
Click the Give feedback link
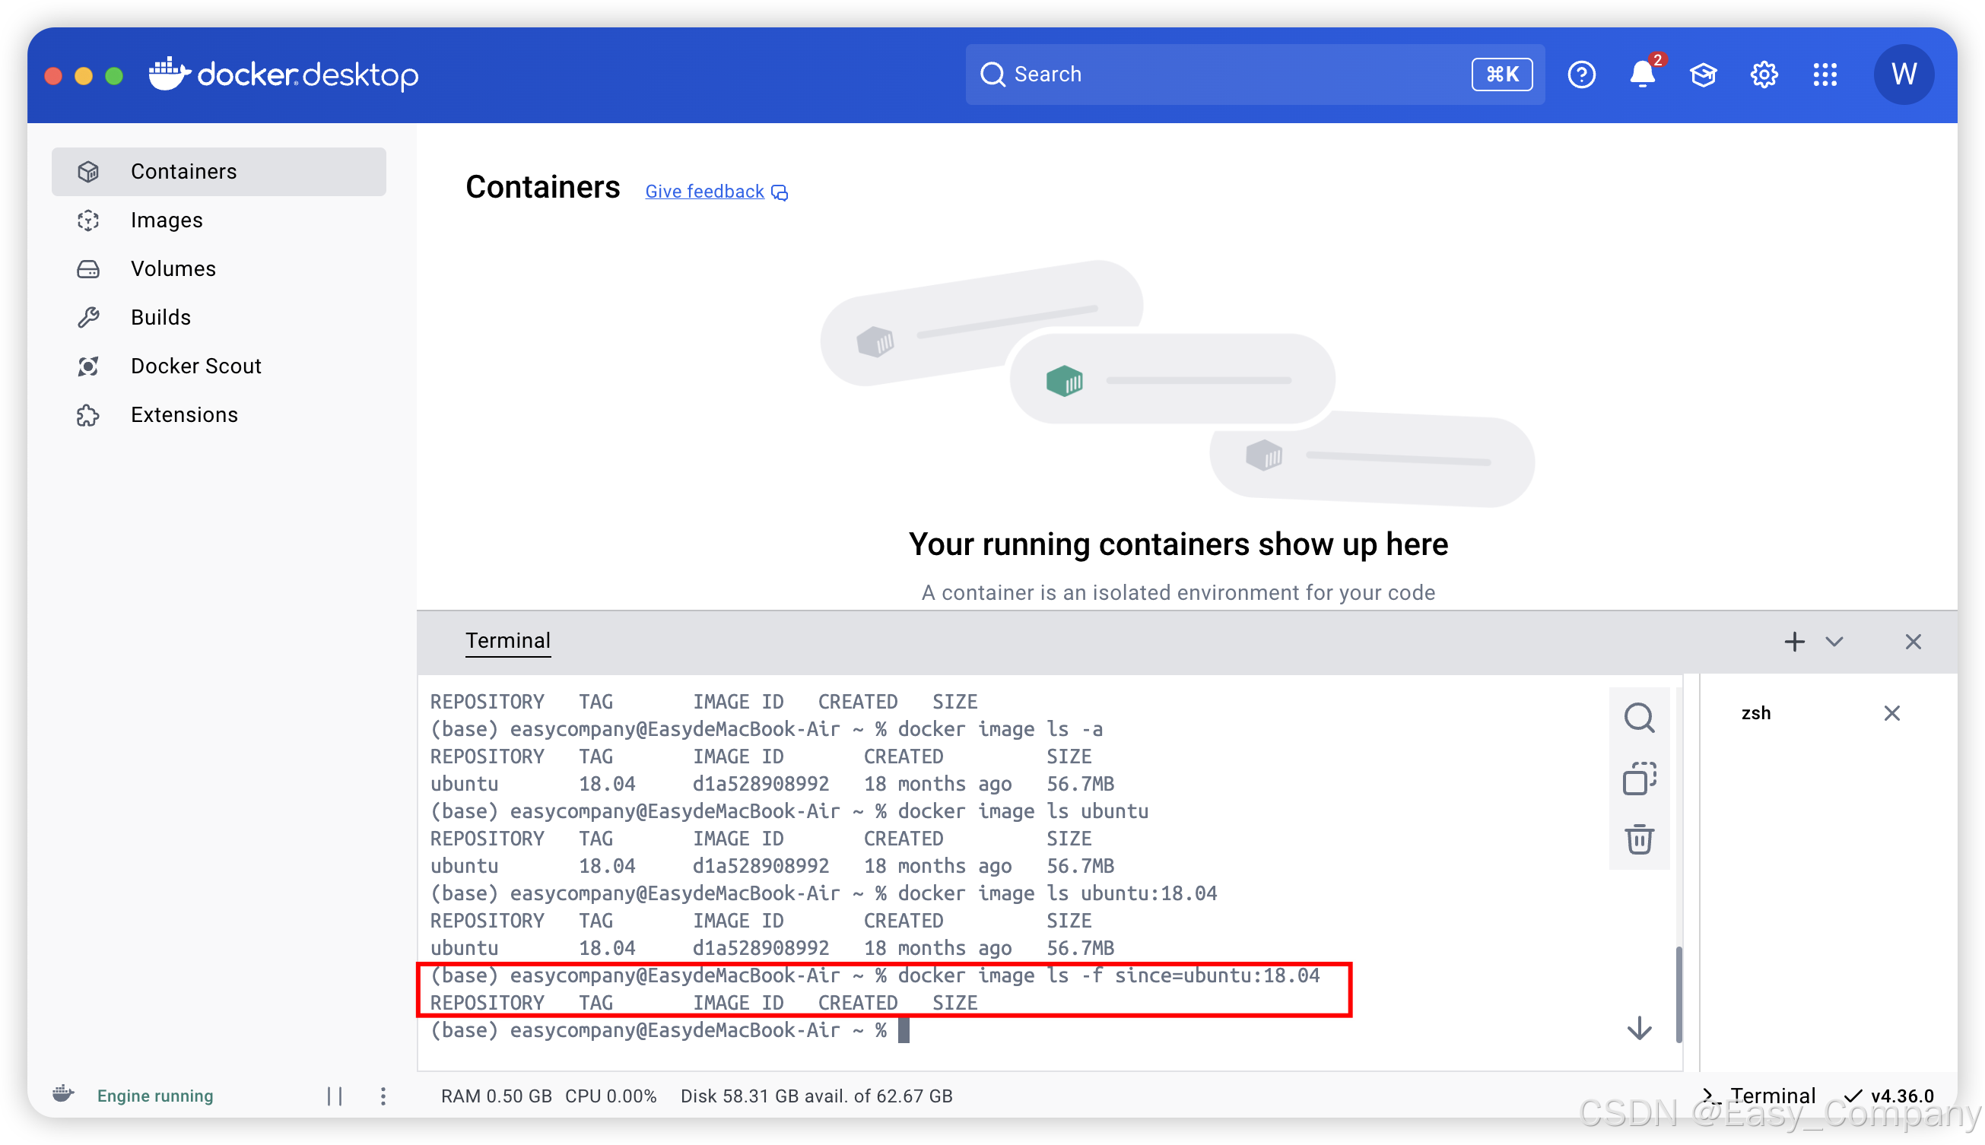705,191
